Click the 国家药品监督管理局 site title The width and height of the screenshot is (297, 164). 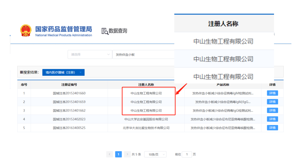click(x=64, y=29)
